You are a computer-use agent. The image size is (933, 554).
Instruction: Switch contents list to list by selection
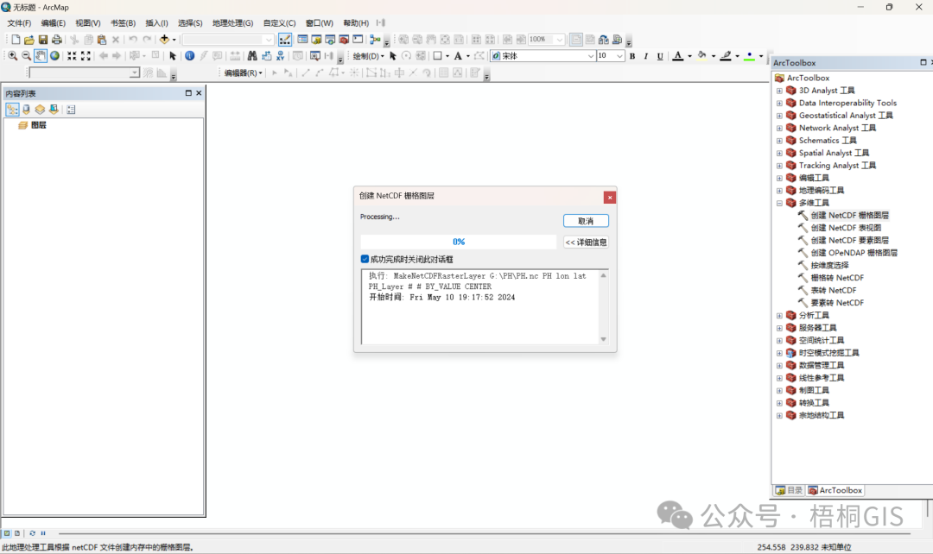[x=54, y=110]
